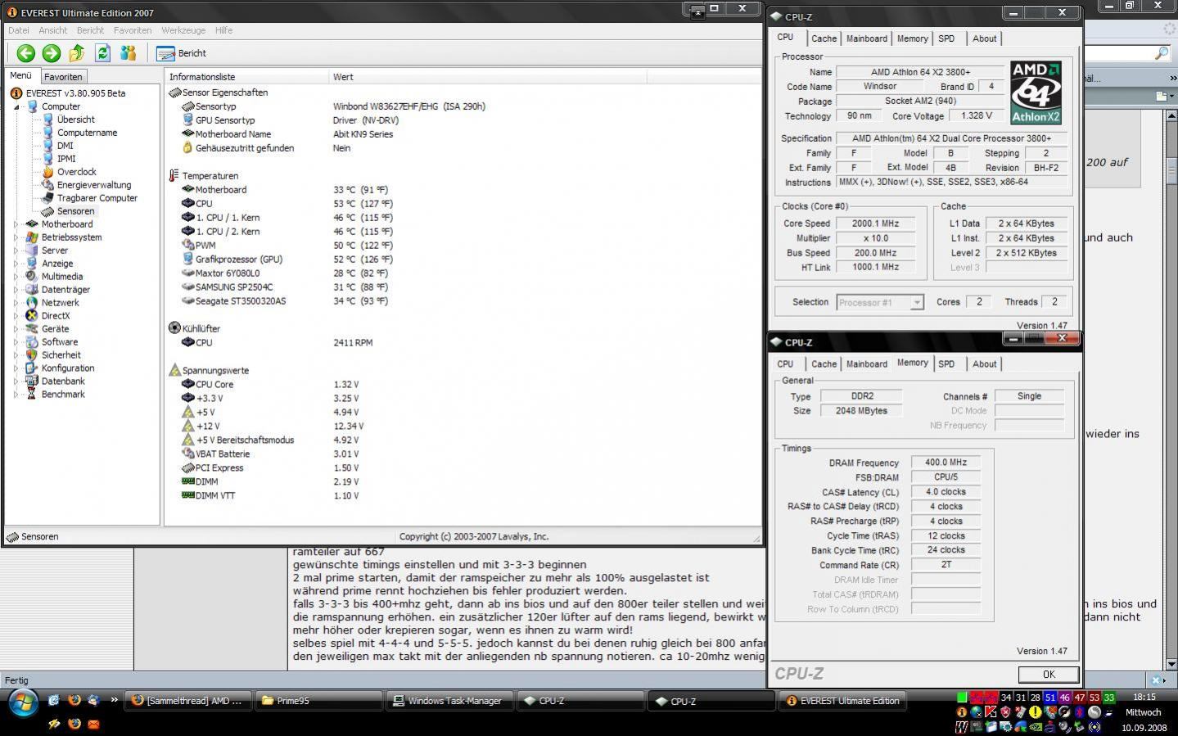This screenshot has width=1178, height=736.
Task: Open SPD tab in upper CPU-Z window
Action: [x=946, y=38]
